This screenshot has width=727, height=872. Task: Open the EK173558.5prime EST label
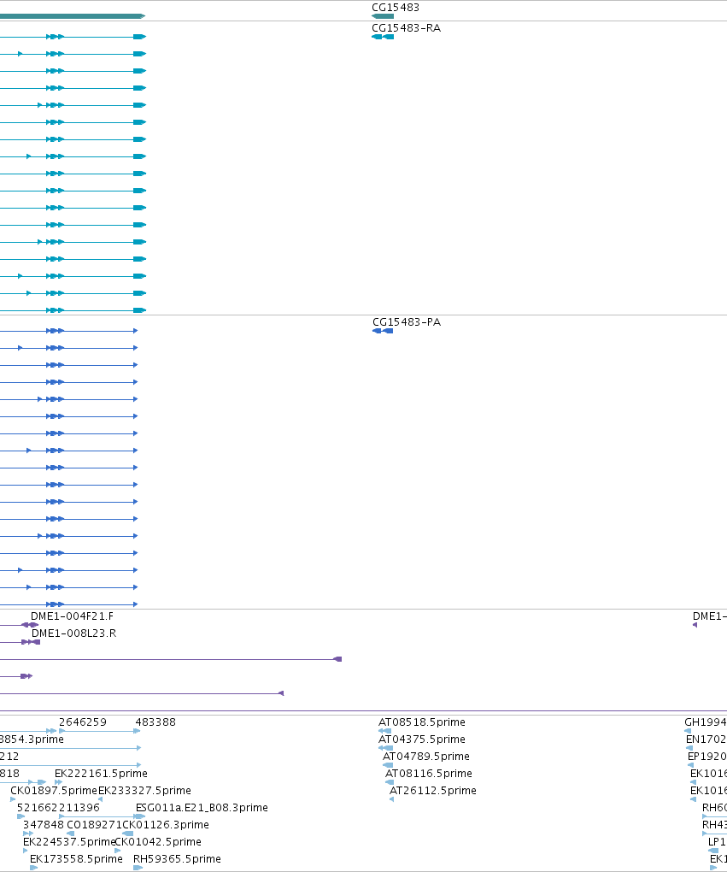click(76, 859)
